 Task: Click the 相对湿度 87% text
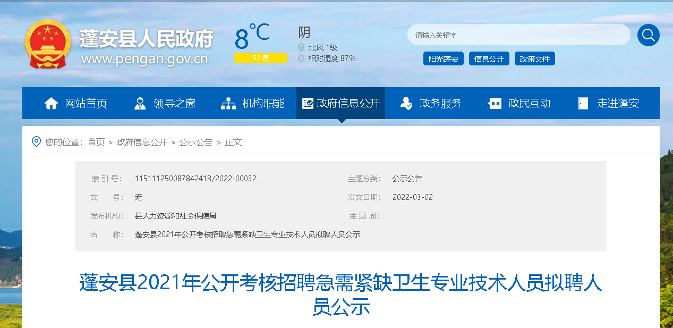[x=331, y=58]
